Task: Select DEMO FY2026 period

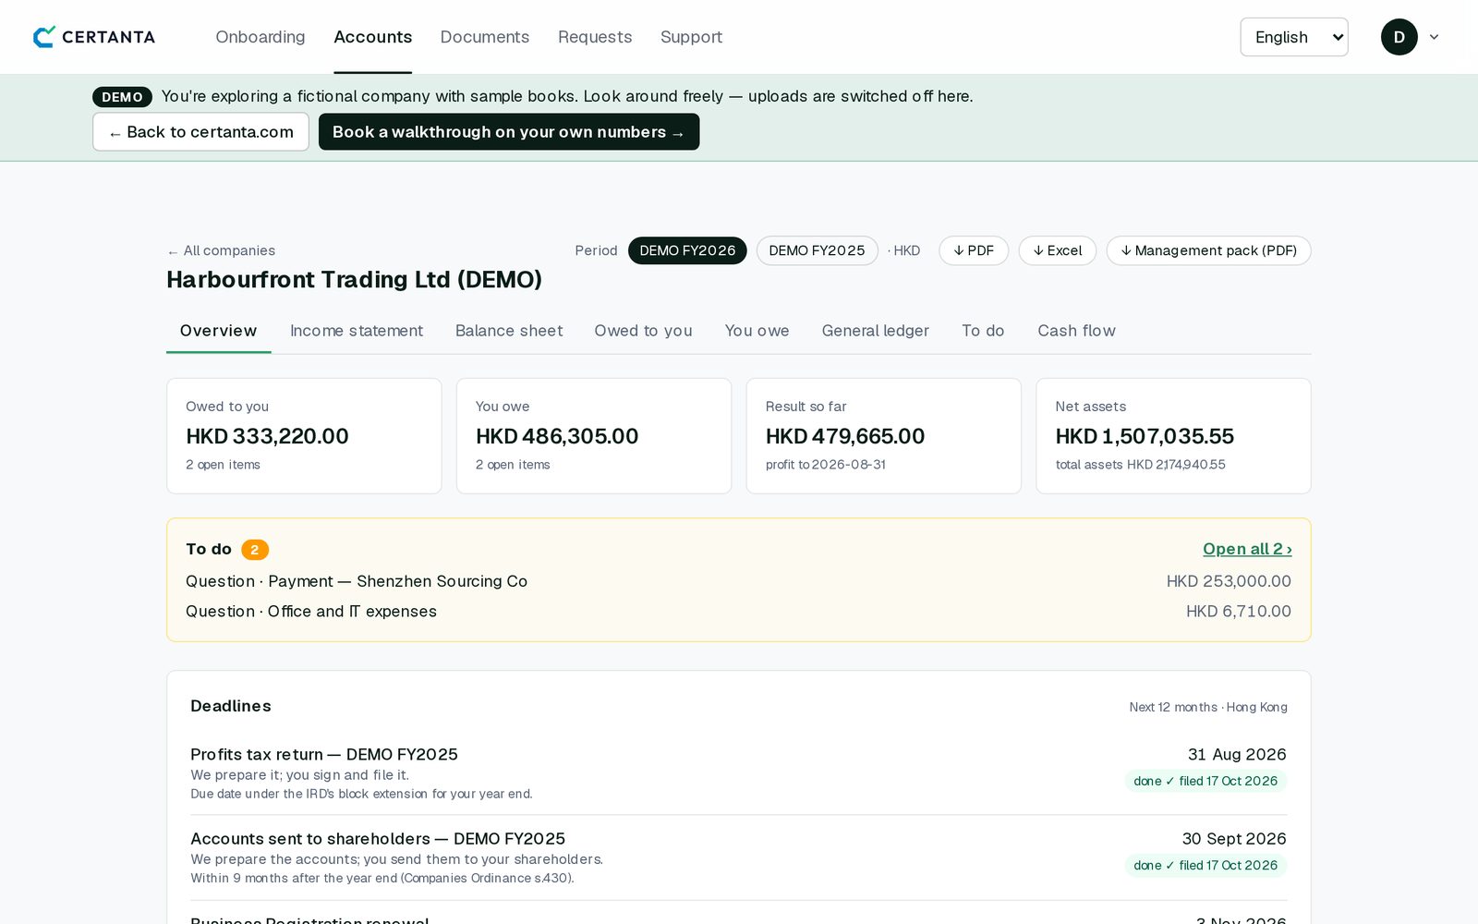Action: pos(687,250)
